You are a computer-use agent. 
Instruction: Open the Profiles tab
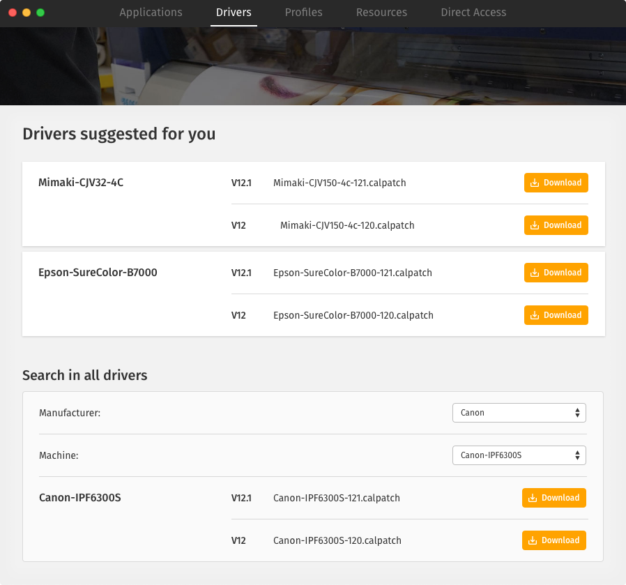[x=303, y=13]
